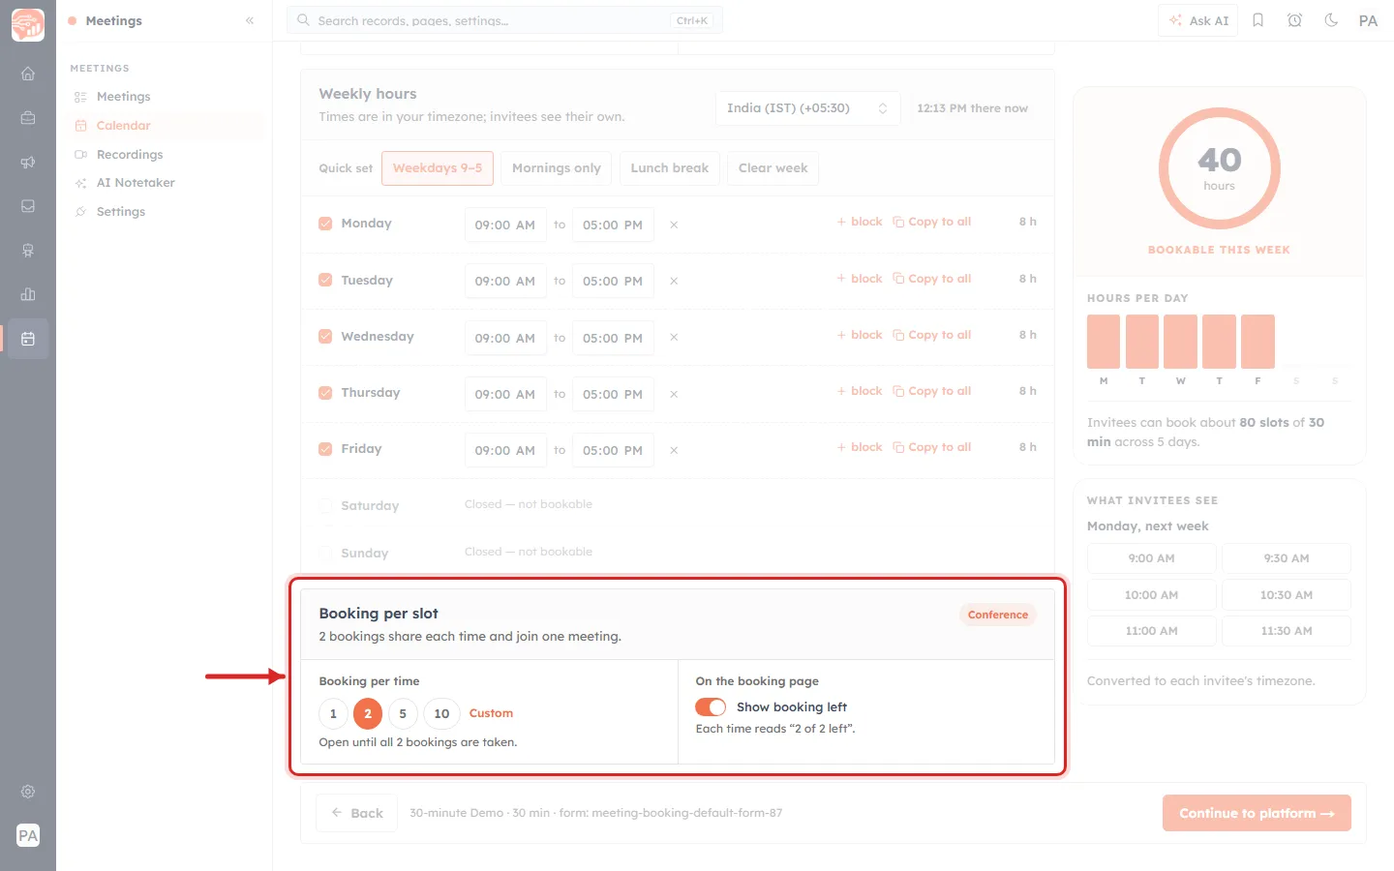Open Tuesday's 05:00 PM end time picker
Image resolution: width=1394 pixels, height=871 pixels.
tap(613, 281)
